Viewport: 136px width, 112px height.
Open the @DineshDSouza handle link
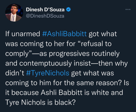(45, 16)
